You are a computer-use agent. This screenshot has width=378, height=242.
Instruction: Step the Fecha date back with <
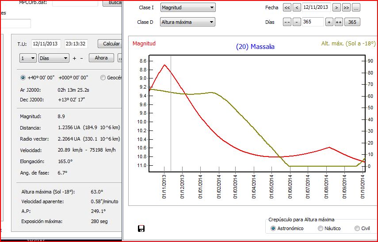[x=297, y=7]
